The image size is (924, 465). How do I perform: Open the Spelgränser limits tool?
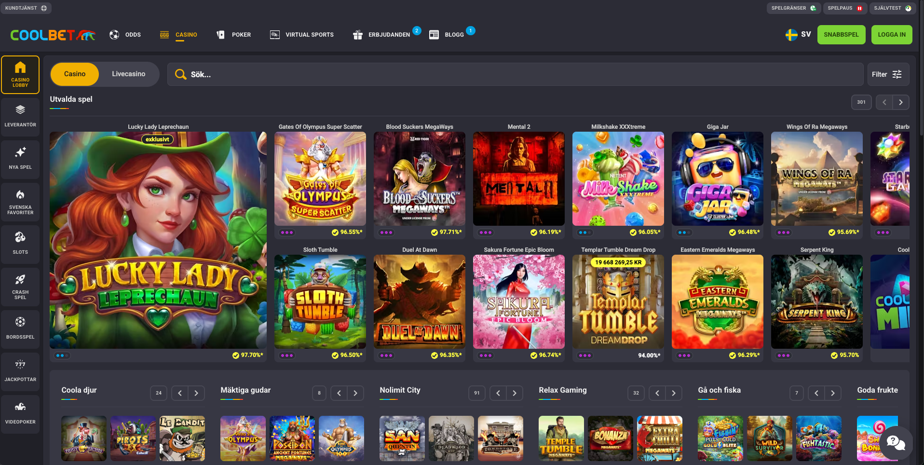coord(793,8)
